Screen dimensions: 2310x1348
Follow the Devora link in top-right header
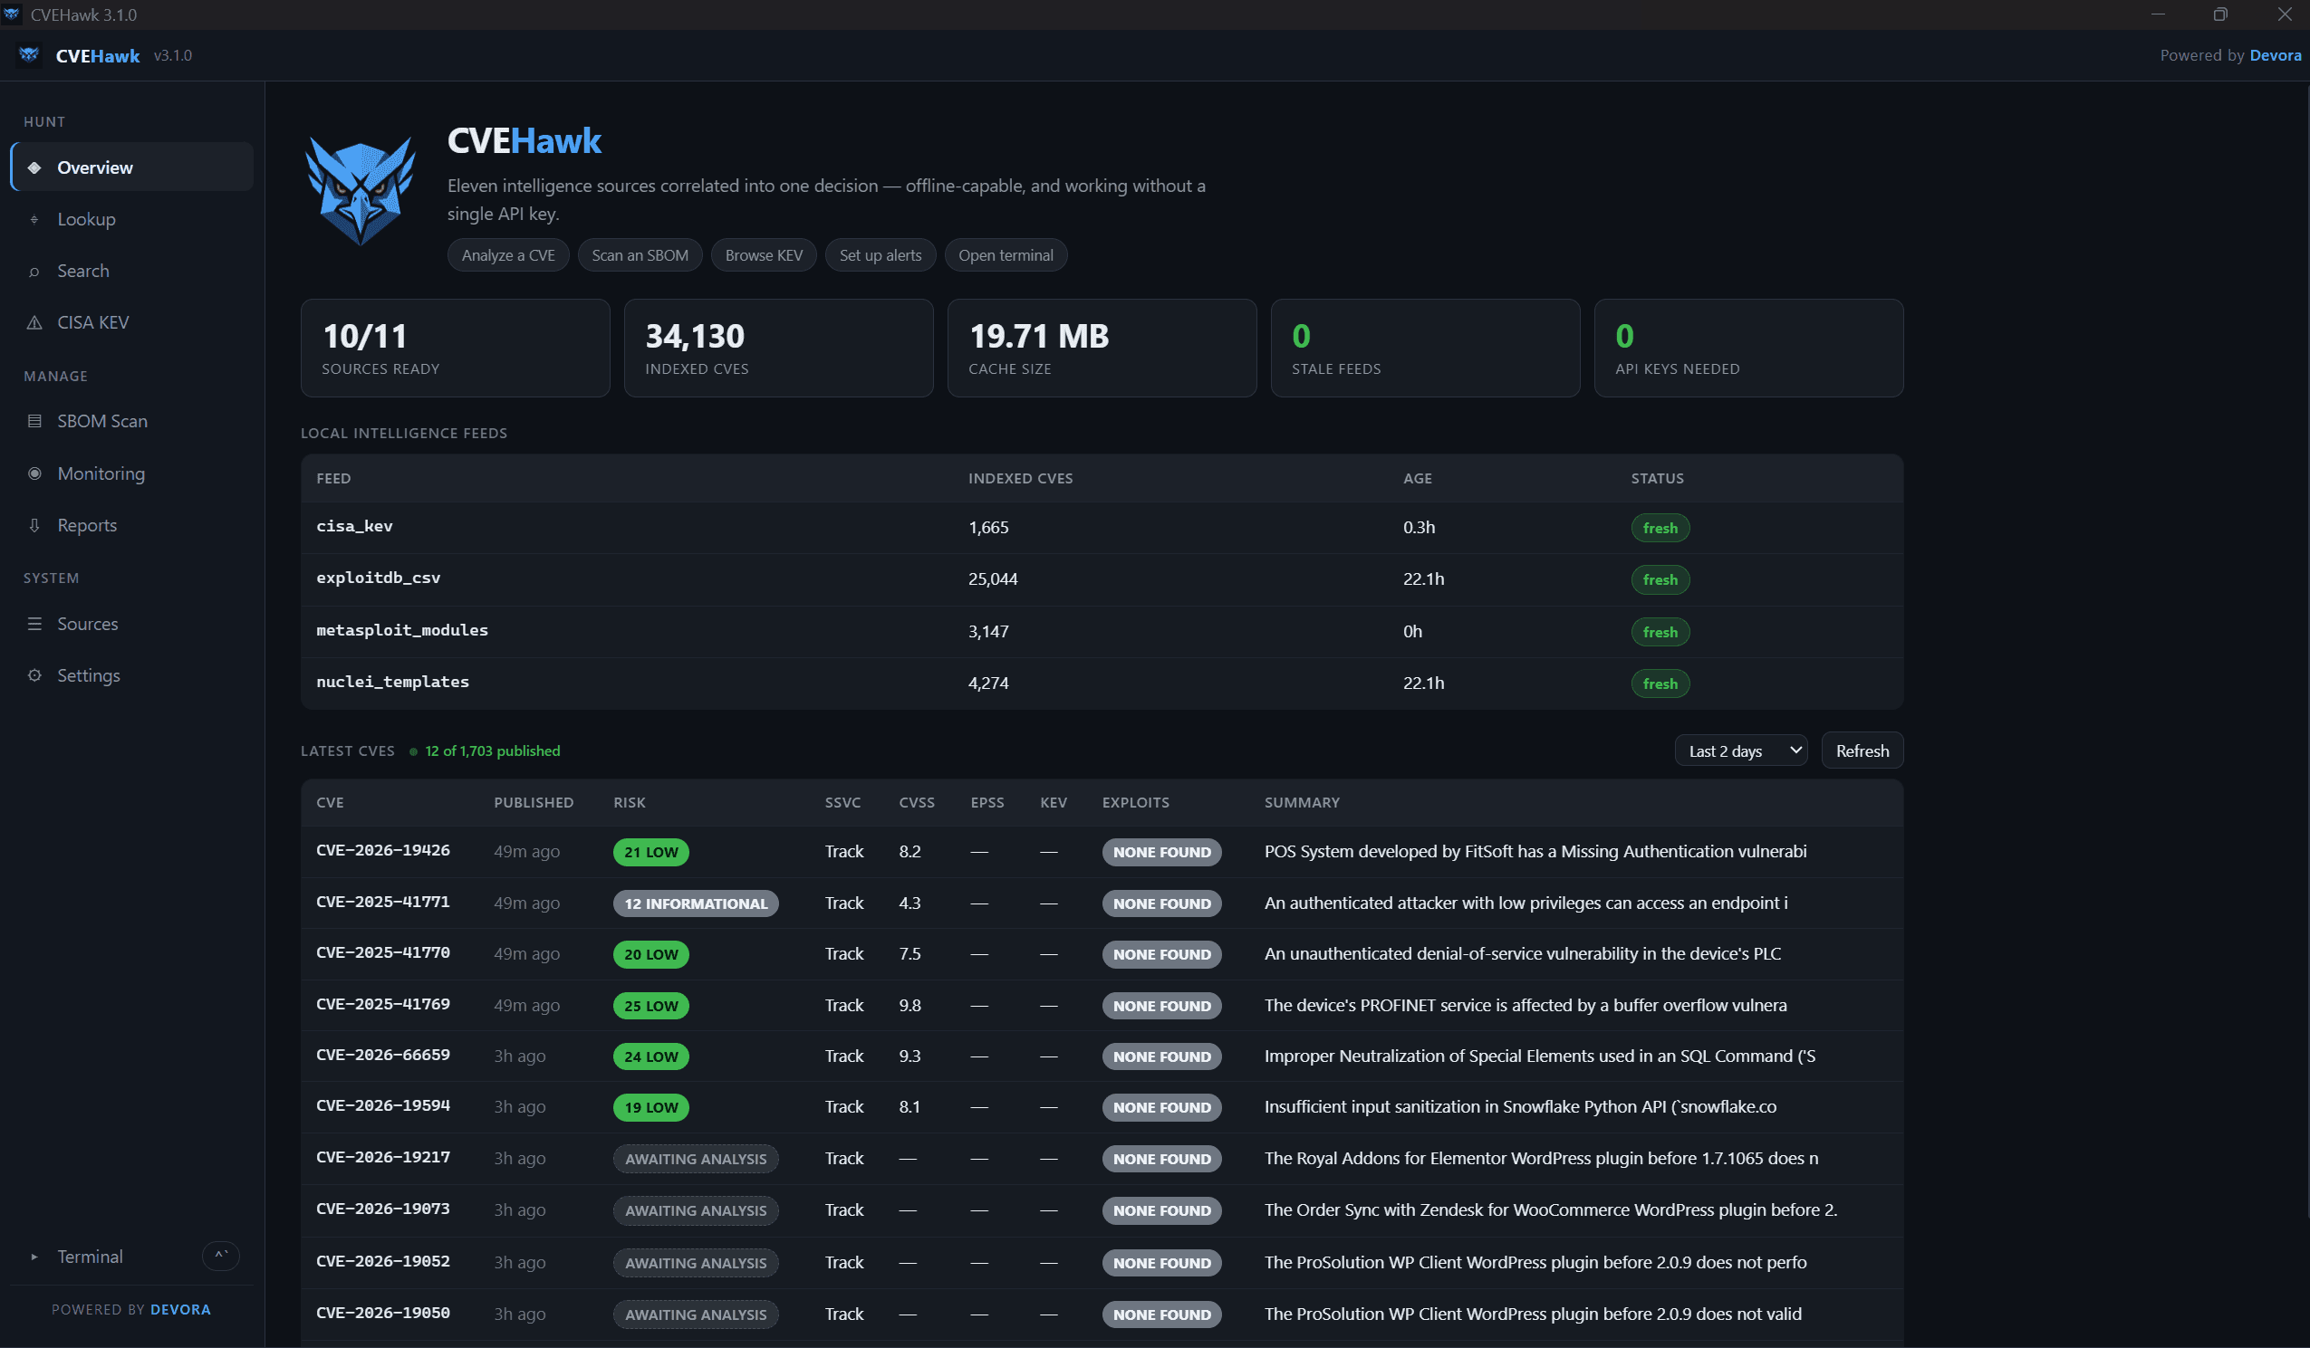point(2276,55)
